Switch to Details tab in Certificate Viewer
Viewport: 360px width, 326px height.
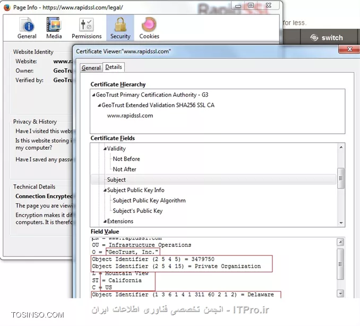(114, 67)
